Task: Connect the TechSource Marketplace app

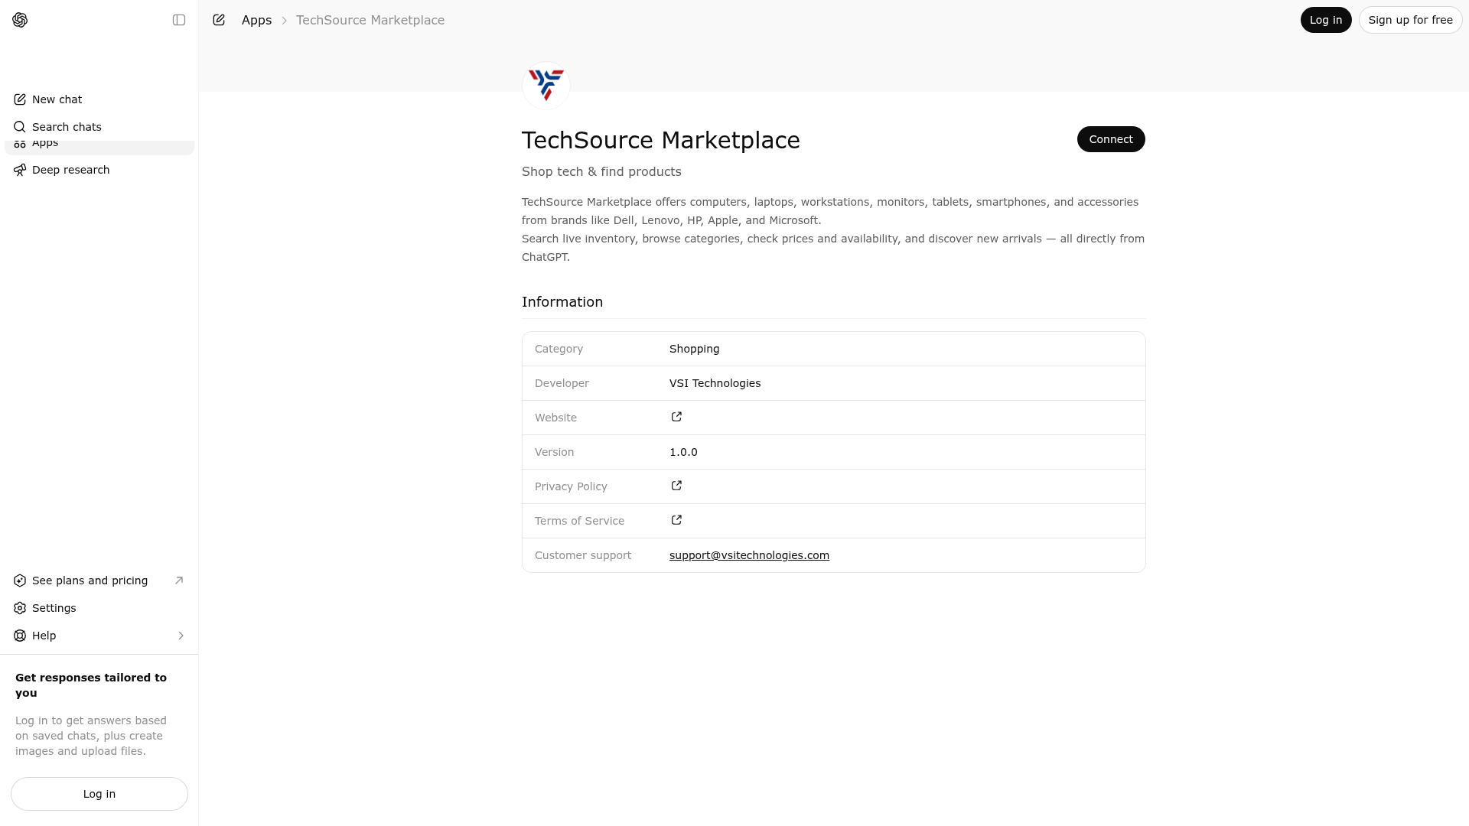Action: pyautogui.click(x=1111, y=139)
